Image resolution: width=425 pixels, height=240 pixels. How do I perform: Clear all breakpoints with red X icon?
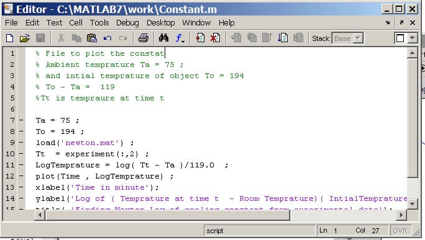tap(215, 38)
